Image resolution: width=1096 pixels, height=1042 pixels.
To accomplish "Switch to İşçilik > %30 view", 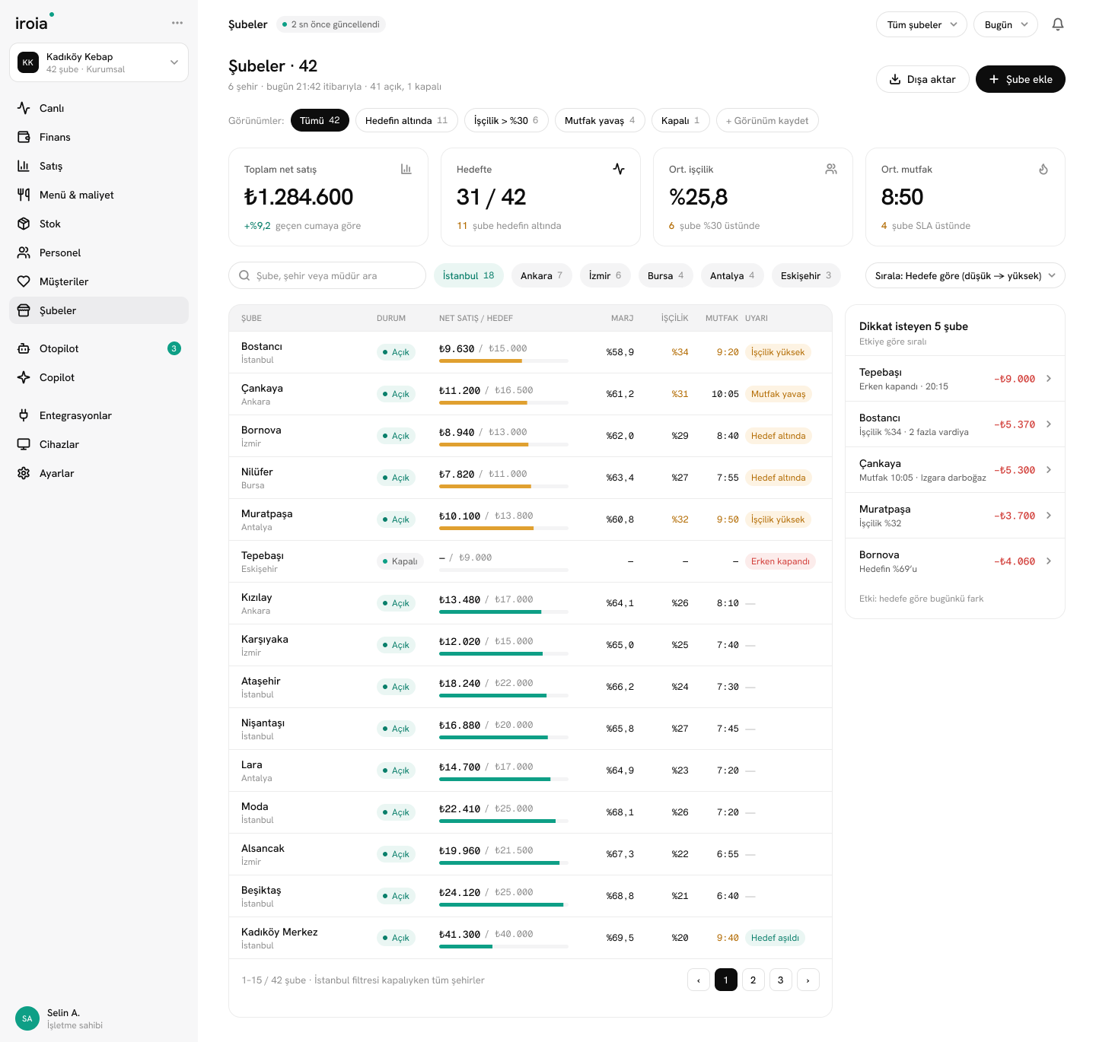I will (x=506, y=120).
